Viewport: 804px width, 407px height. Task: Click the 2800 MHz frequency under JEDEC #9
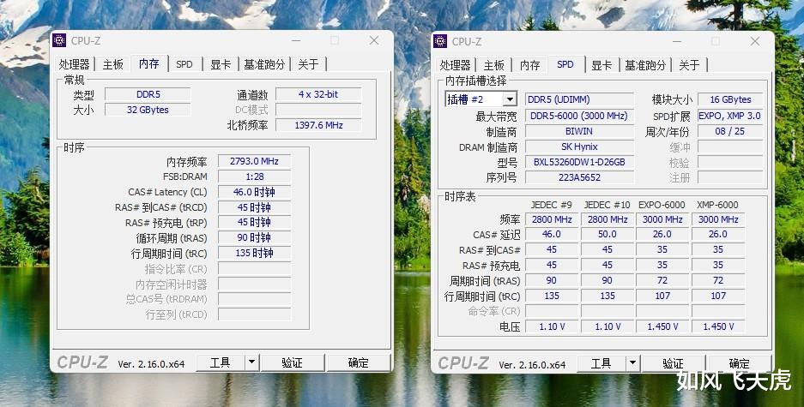click(x=552, y=219)
